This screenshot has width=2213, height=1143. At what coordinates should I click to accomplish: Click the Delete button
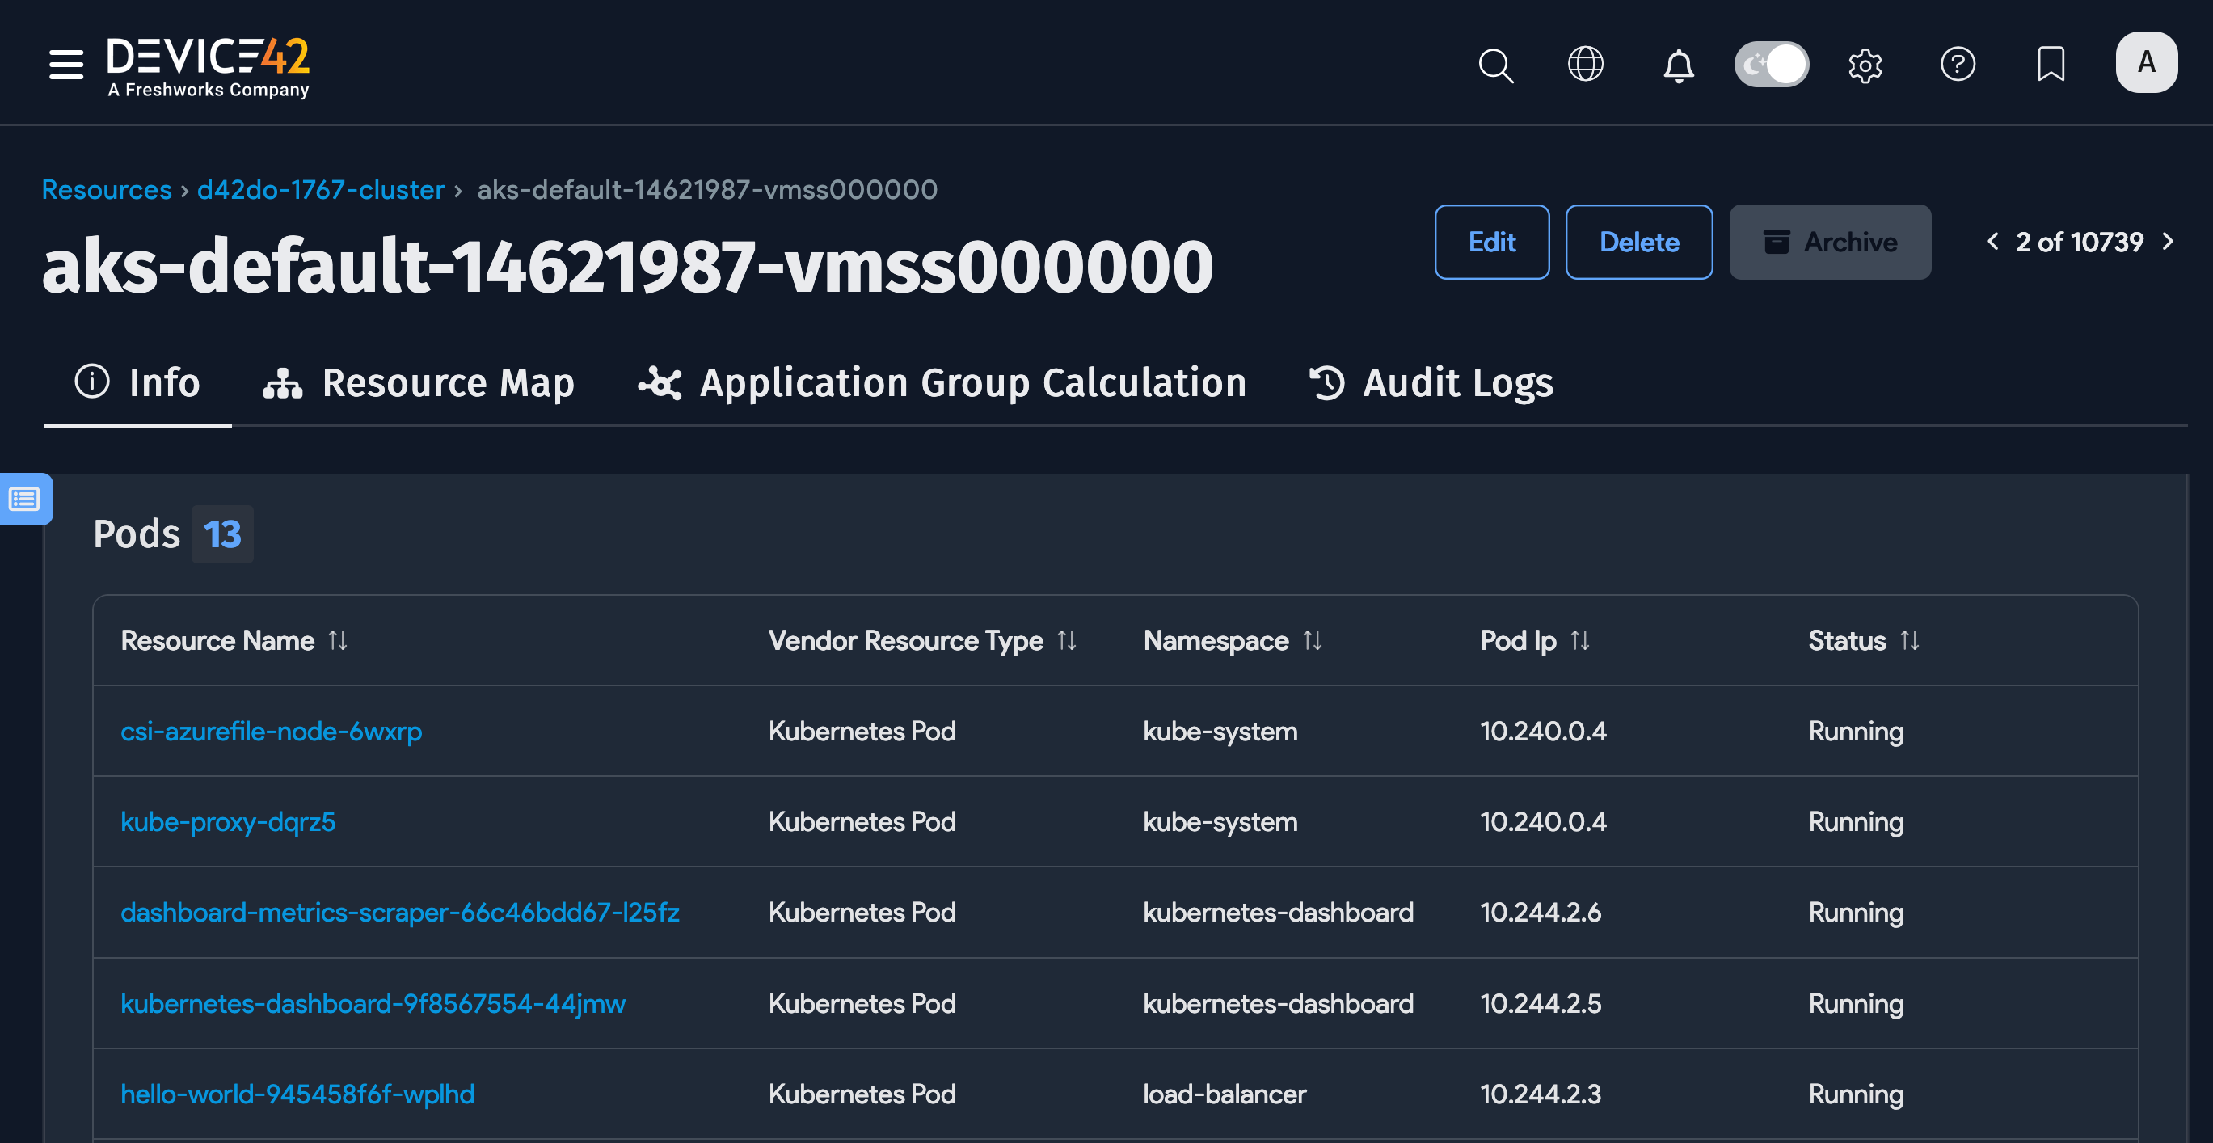click(1638, 242)
